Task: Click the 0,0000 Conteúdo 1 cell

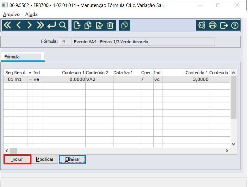Action: pyautogui.click(x=64, y=79)
